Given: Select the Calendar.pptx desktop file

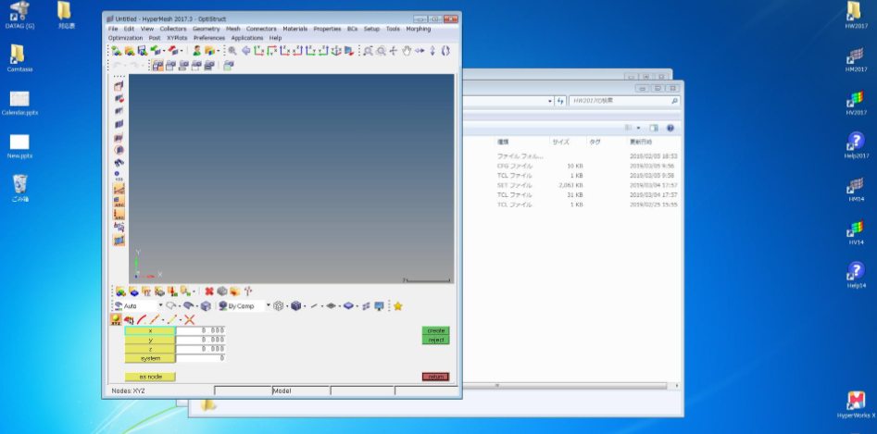Looking at the screenshot, I should click(x=19, y=103).
